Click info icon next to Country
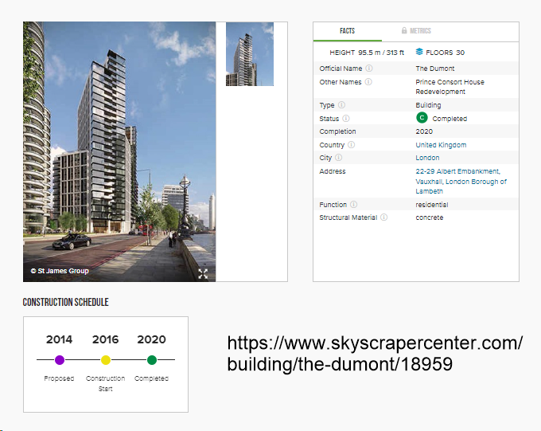Image resolution: width=541 pixels, height=431 pixels. pos(351,144)
